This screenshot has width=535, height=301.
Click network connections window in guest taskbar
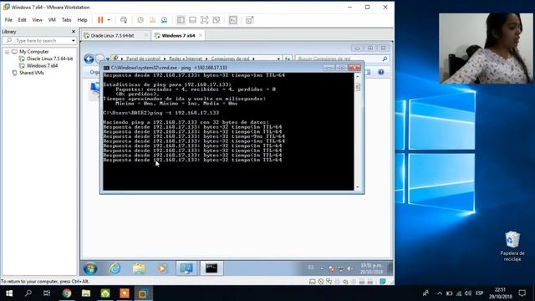186,268
